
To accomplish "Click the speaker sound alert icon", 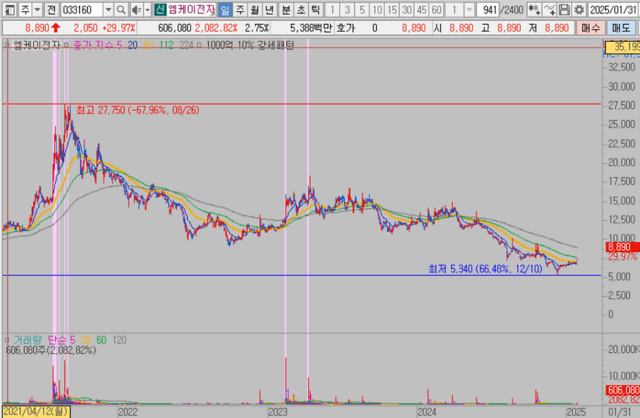I will coord(136,9).
